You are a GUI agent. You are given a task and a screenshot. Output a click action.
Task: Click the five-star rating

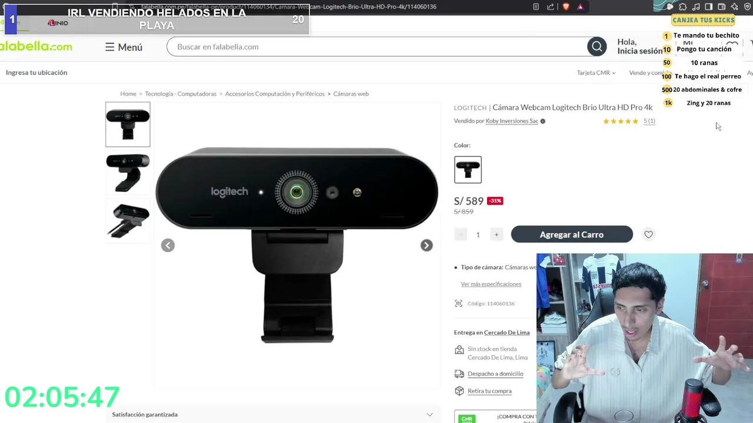pos(621,121)
